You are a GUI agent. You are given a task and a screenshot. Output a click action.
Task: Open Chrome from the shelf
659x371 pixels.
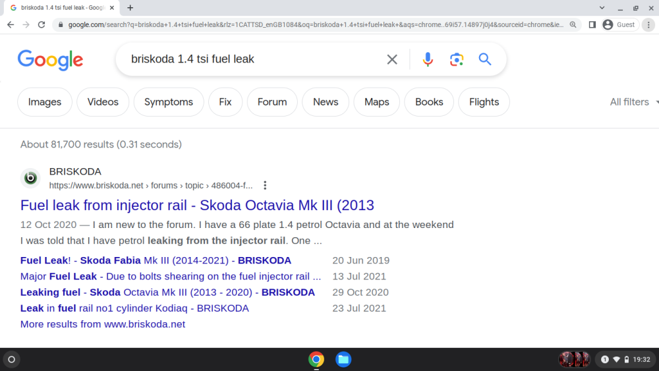tap(316, 359)
